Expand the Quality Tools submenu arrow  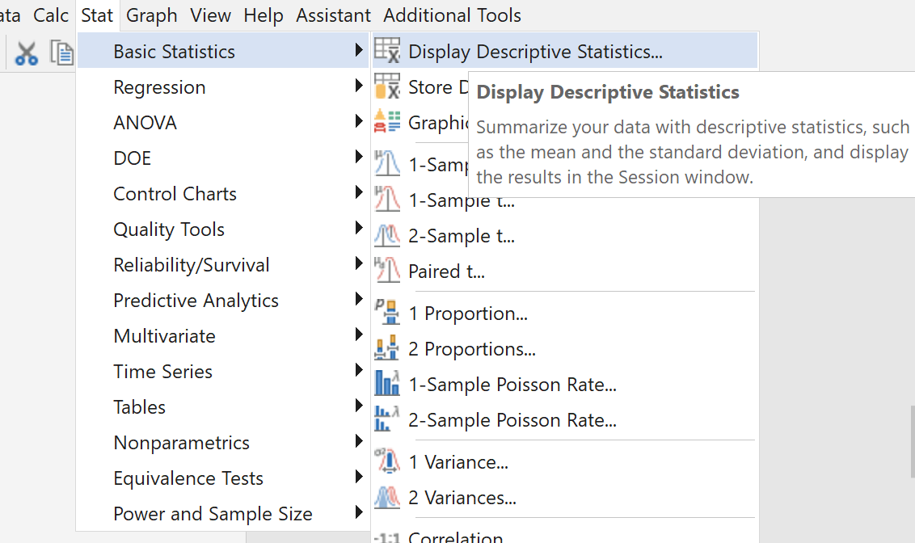(x=359, y=228)
